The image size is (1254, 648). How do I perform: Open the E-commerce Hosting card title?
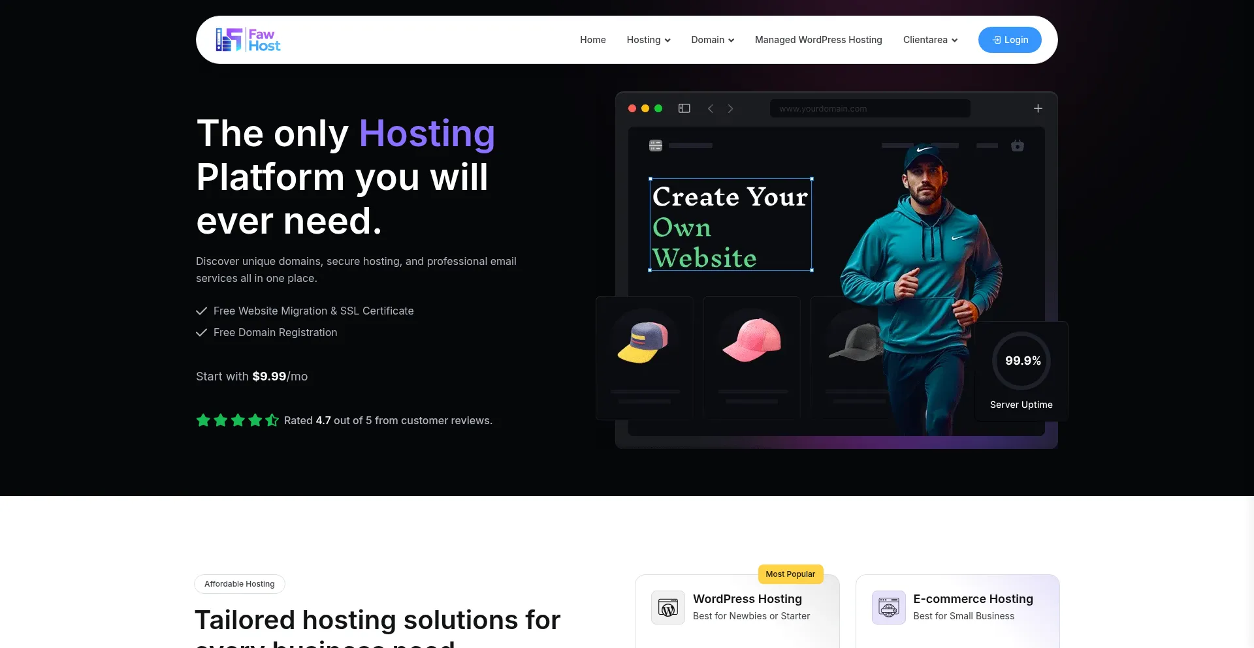tap(973, 599)
